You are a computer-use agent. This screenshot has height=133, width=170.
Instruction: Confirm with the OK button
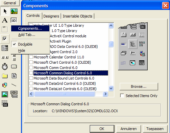pyautogui.click(x=102, y=129)
